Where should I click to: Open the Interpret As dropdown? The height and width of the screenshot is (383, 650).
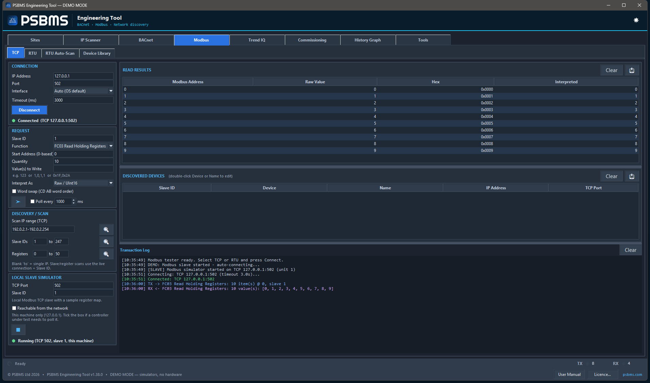point(111,183)
